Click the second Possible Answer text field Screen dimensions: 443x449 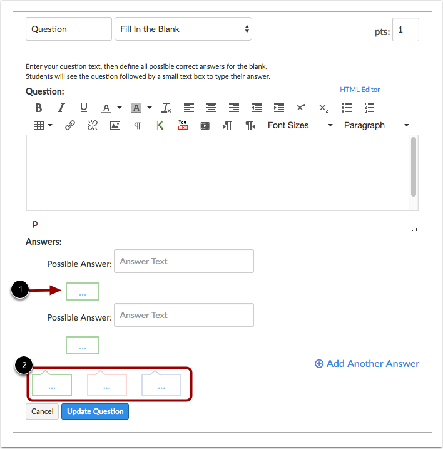(x=184, y=315)
